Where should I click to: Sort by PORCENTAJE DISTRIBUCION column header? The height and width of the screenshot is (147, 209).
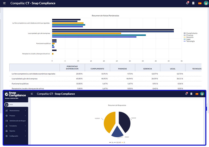(x=72, y=68)
